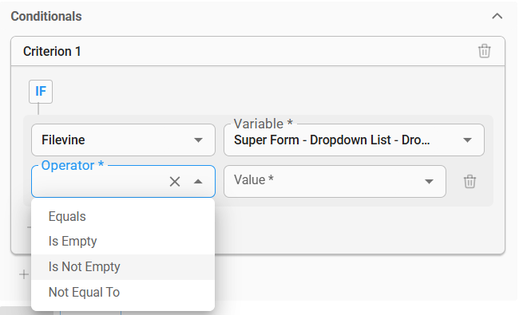Clear the Operator field with X icon
519x315 pixels.
click(175, 182)
